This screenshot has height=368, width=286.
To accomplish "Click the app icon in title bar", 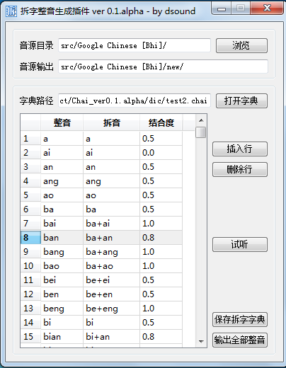I will pyautogui.click(x=11, y=11).
